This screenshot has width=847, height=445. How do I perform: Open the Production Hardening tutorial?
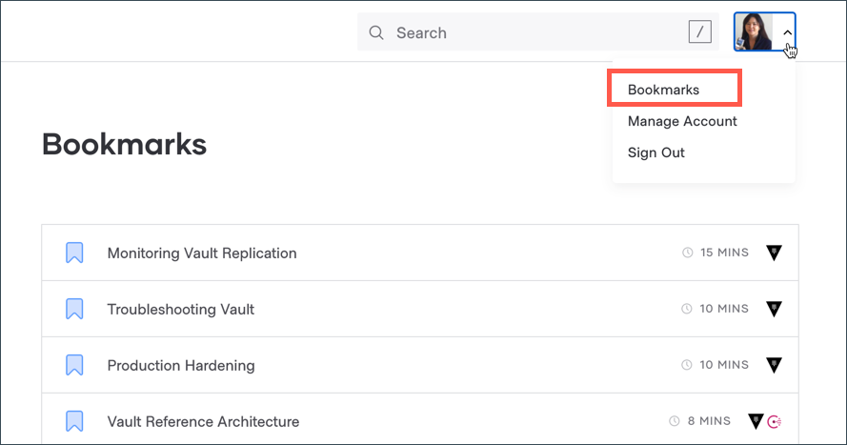(181, 365)
